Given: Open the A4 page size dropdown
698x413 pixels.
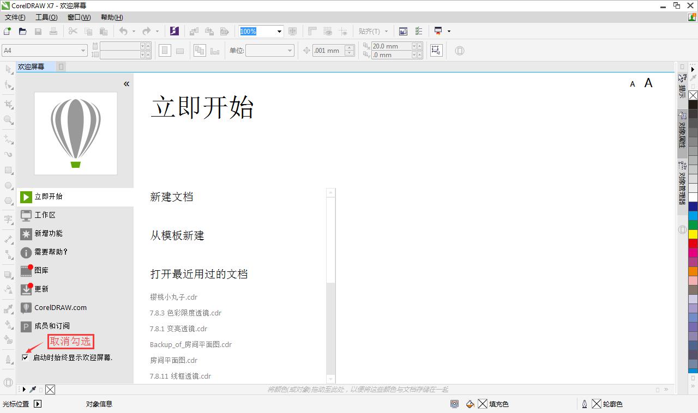Looking at the screenshot, I should [x=83, y=51].
